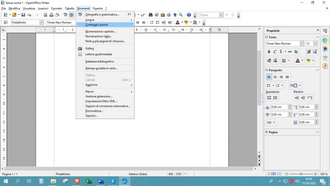Toggle automatic spellcheck ABC icon in toolbar
The width and height of the screenshot is (330, 186).
72,15
